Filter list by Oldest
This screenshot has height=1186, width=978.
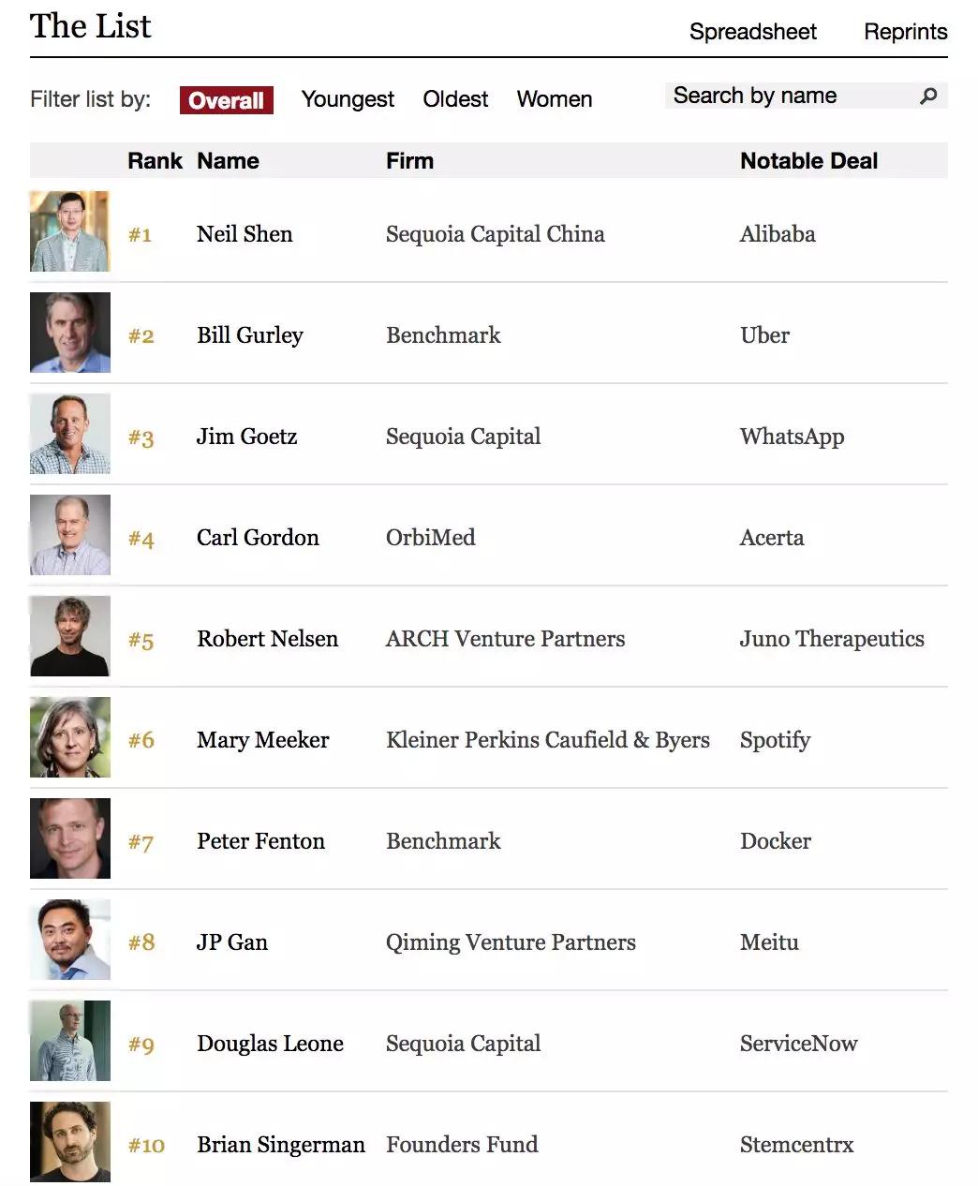(455, 99)
